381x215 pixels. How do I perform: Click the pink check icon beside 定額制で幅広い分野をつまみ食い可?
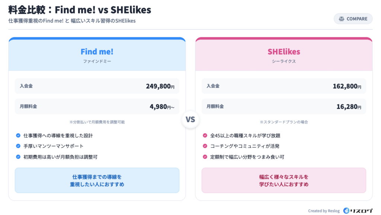coord(205,157)
